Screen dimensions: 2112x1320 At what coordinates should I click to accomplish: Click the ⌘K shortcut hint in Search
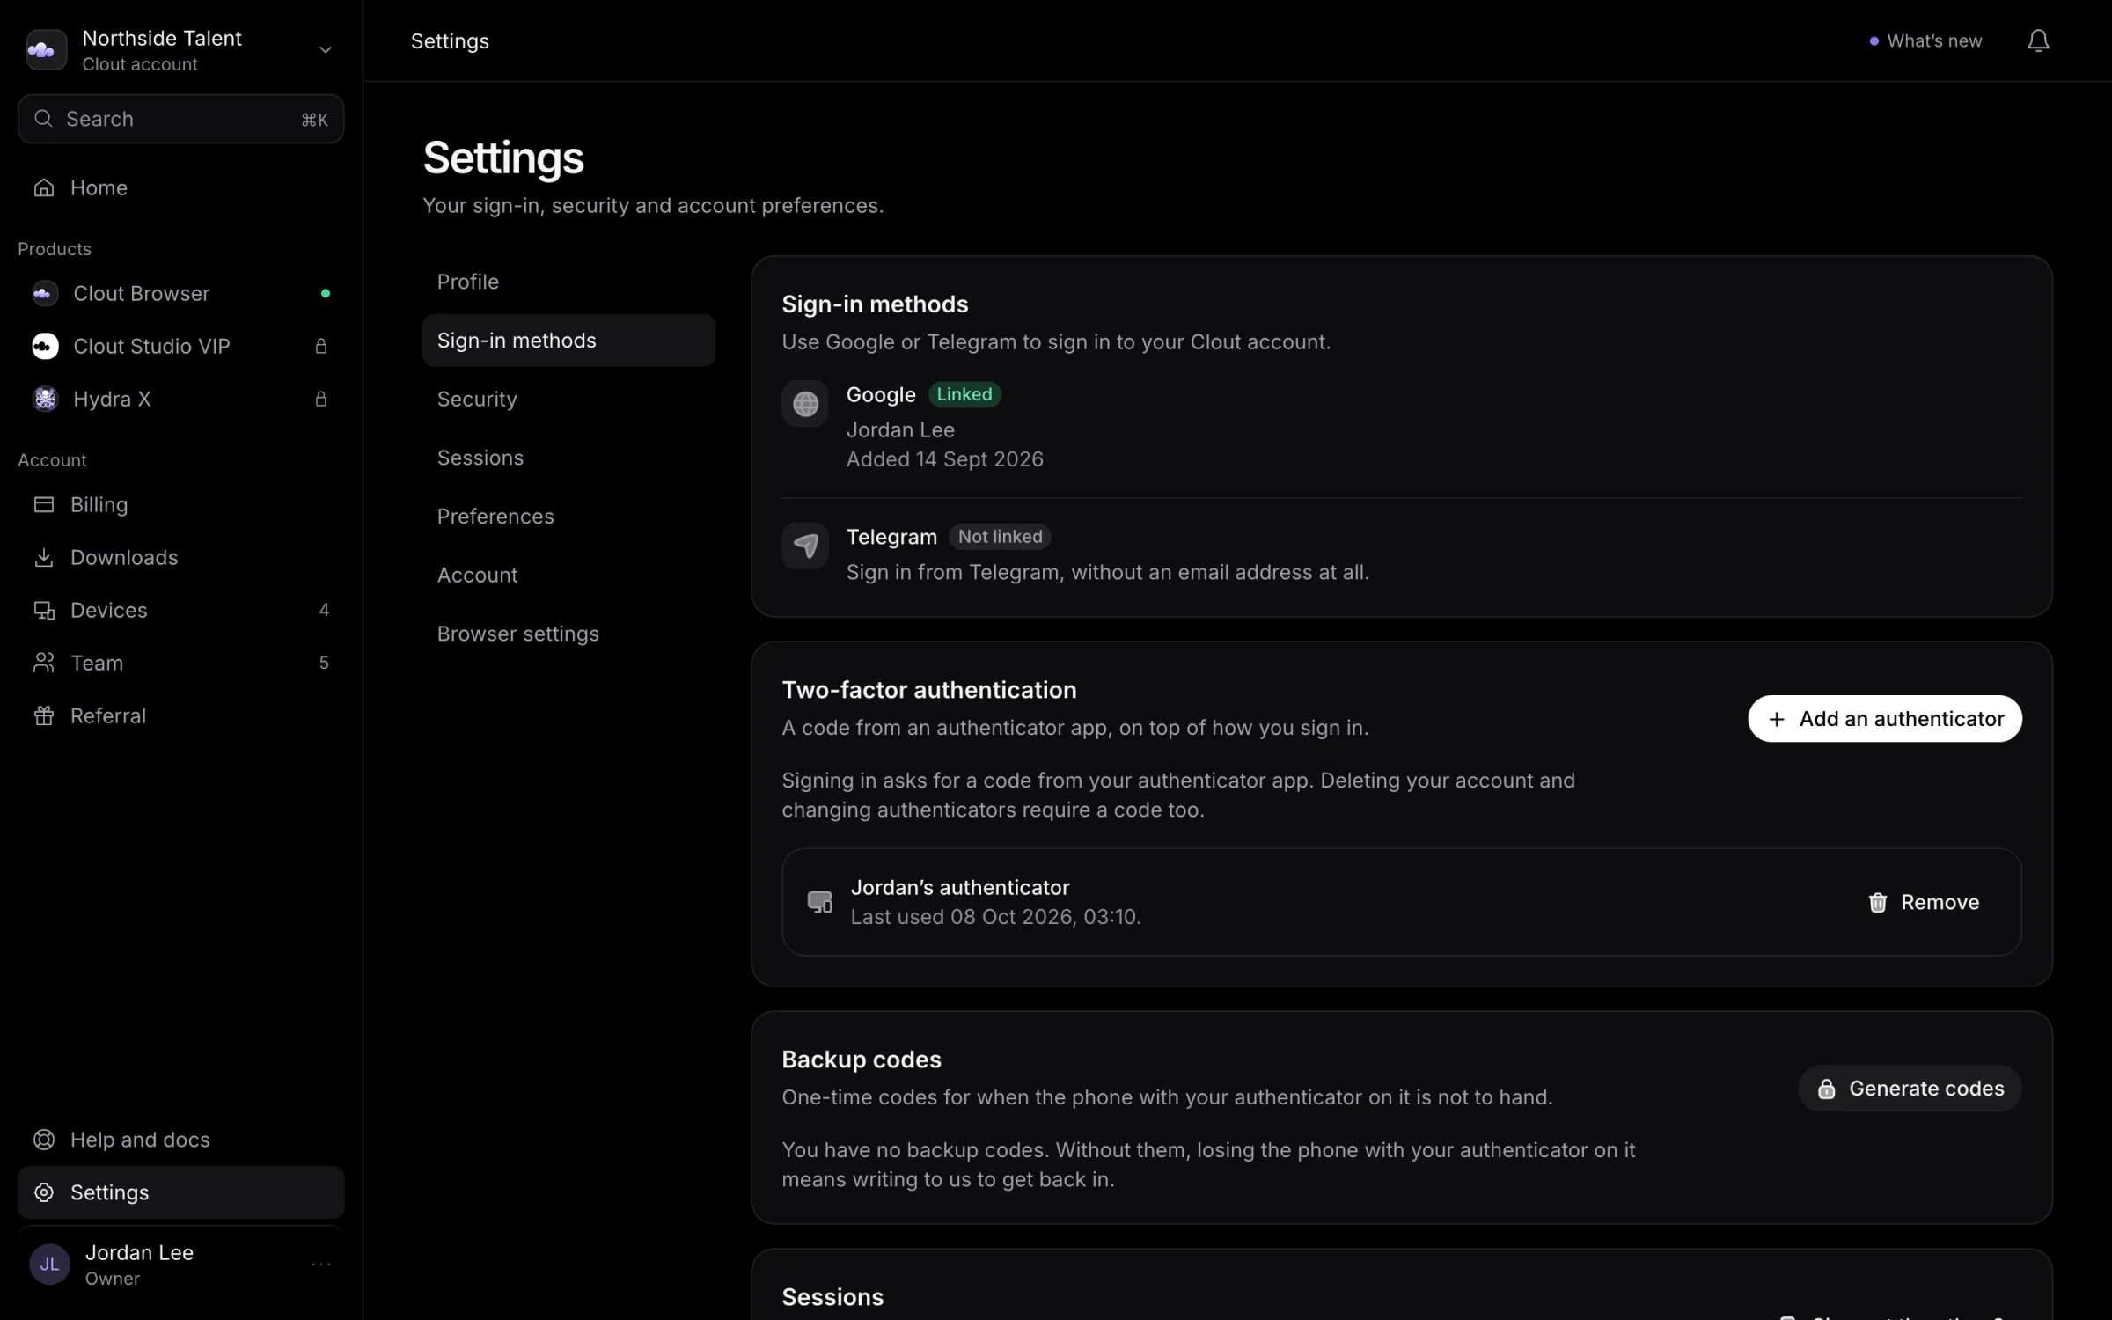315,120
